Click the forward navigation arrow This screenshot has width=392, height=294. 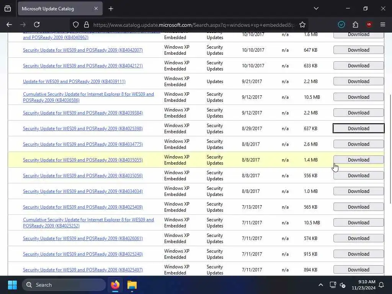[23, 24]
